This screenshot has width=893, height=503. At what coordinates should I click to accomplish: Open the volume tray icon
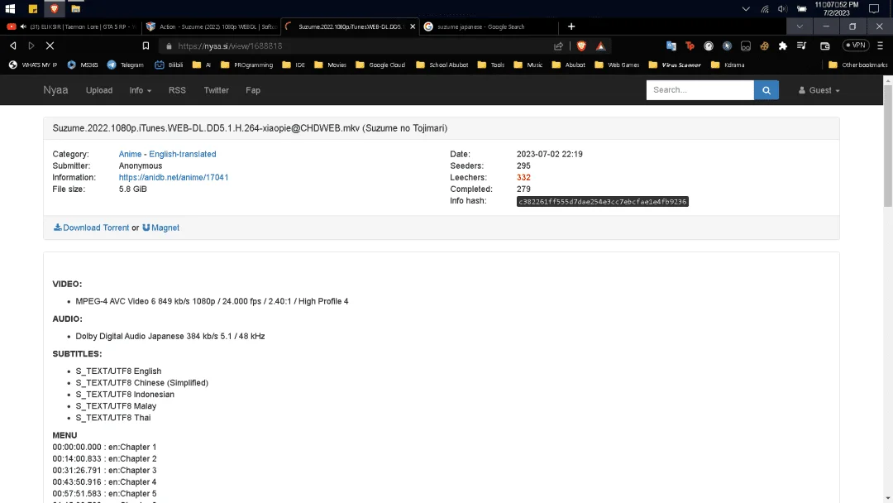click(x=783, y=9)
